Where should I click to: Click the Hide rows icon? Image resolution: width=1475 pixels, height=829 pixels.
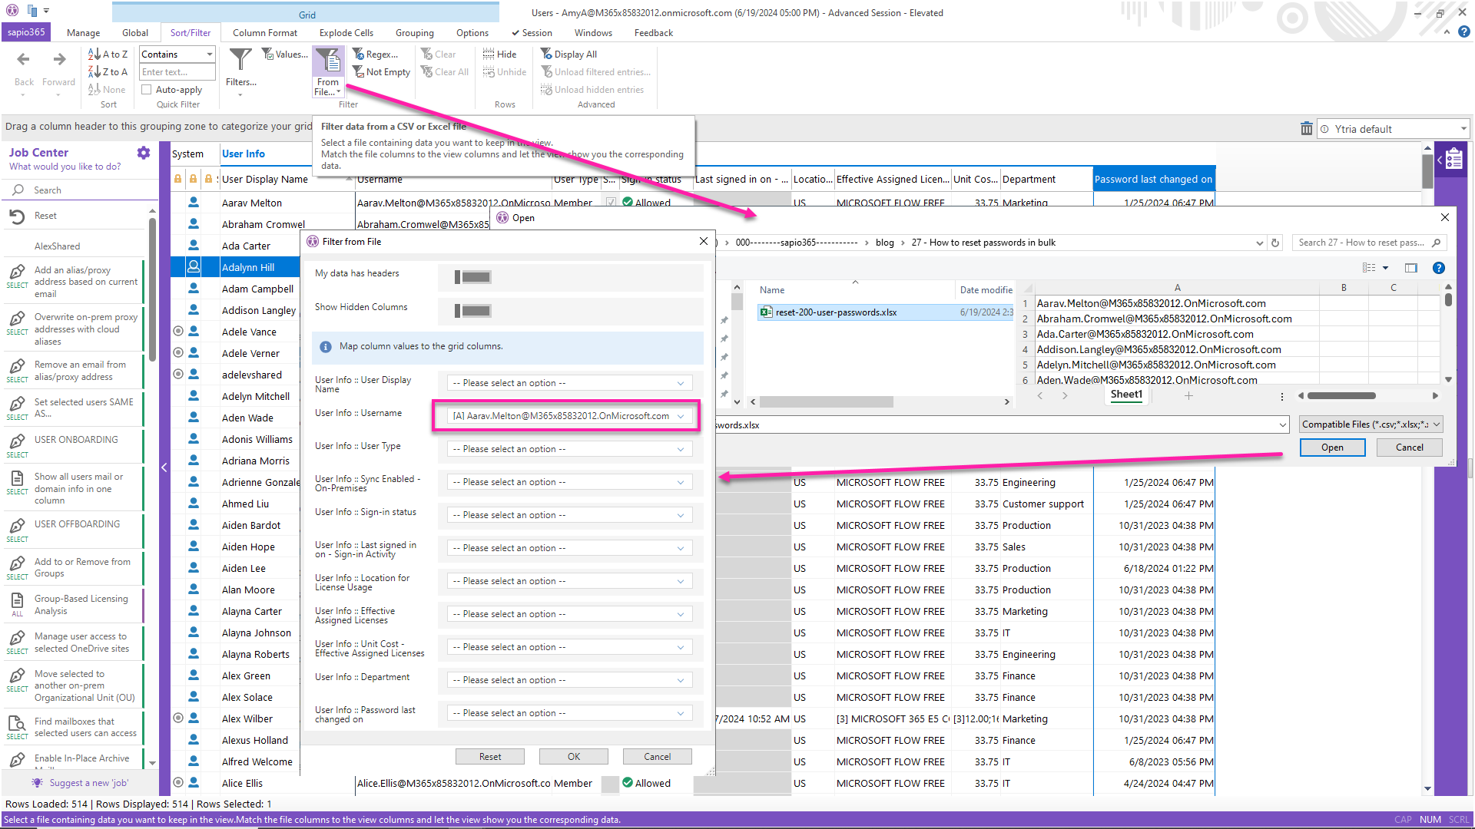click(489, 54)
